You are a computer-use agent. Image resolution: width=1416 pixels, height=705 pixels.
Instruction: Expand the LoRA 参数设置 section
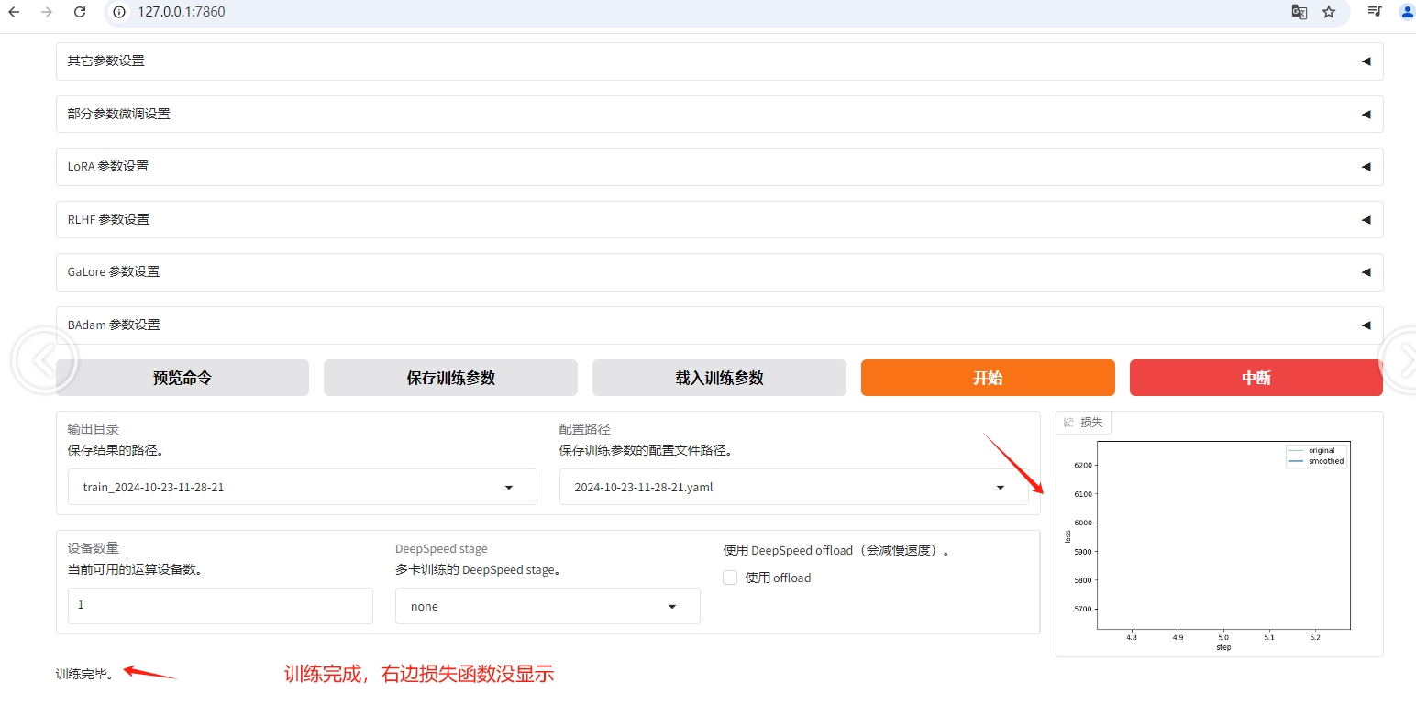tap(719, 167)
